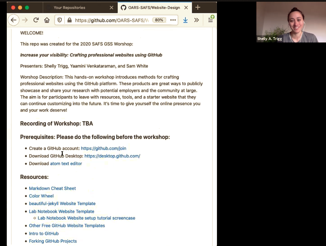The height and width of the screenshot is (246, 326).
Task: Close the Your Repositories tab
Action: click(x=112, y=8)
